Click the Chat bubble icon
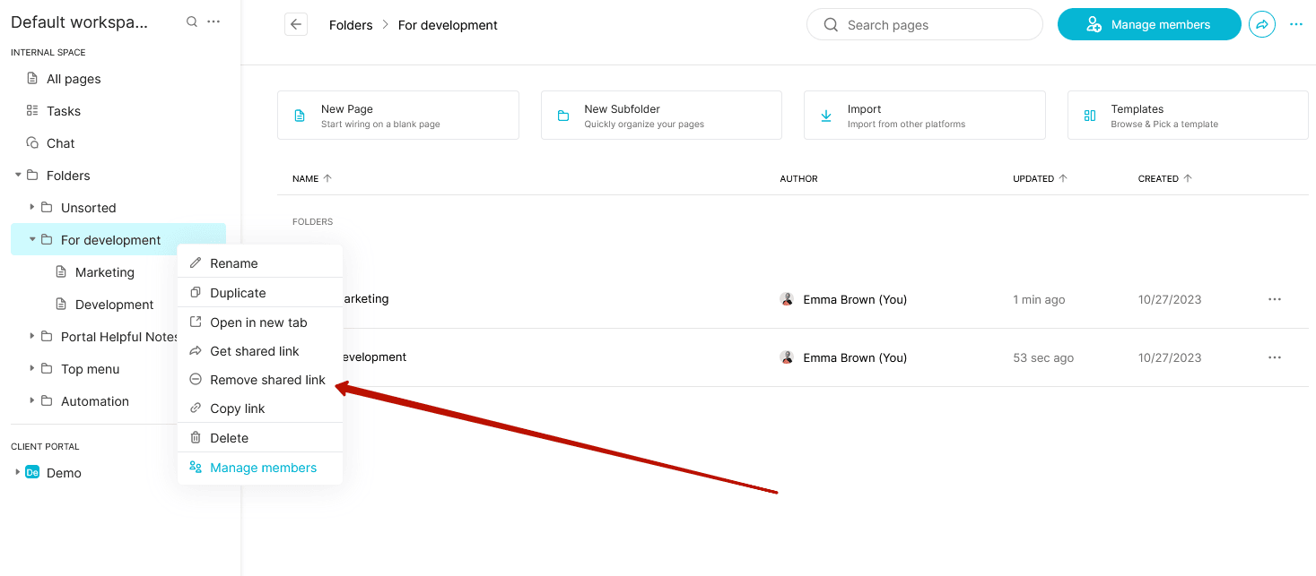The height and width of the screenshot is (576, 1316). tap(32, 143)
